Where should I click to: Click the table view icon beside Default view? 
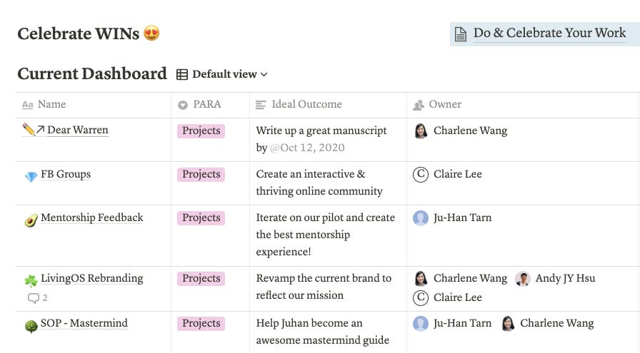182,75
